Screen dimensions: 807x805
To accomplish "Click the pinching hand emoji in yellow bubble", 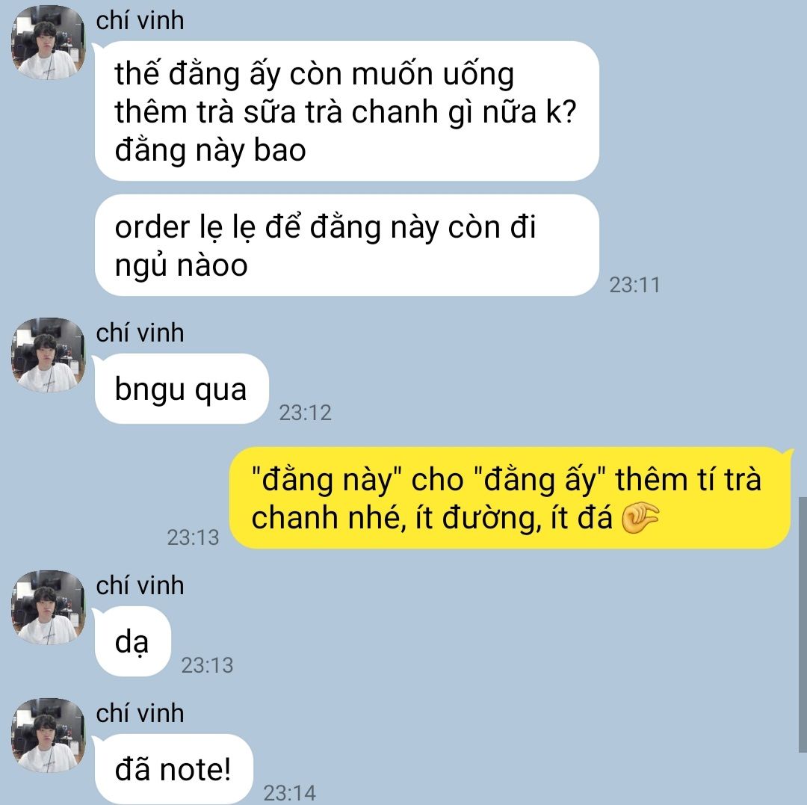I will point(640,518).
